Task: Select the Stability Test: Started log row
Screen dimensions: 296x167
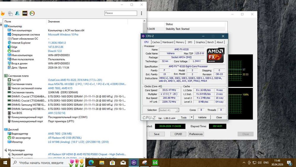Action: point(186,29)
